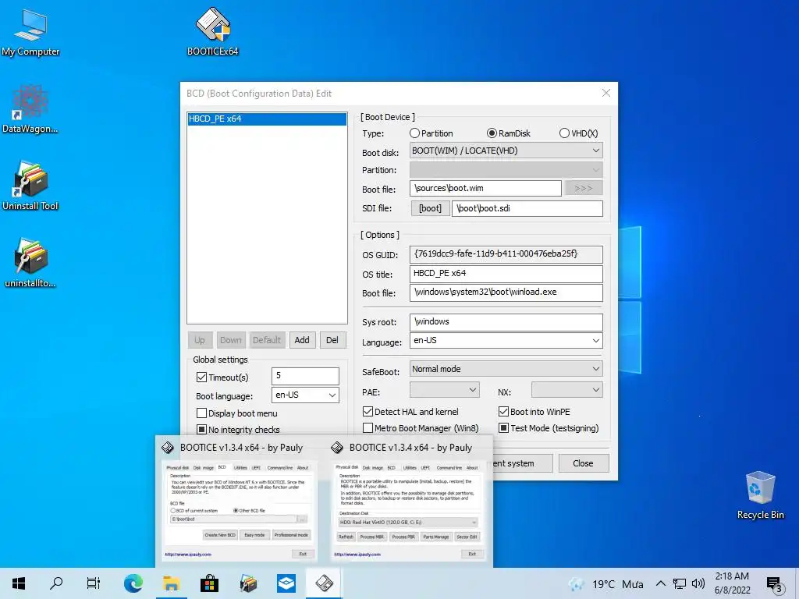Open the Uninstall Tool desktop shortcut
This screenshot has width=799, height=599.
[x=30, y=186]
